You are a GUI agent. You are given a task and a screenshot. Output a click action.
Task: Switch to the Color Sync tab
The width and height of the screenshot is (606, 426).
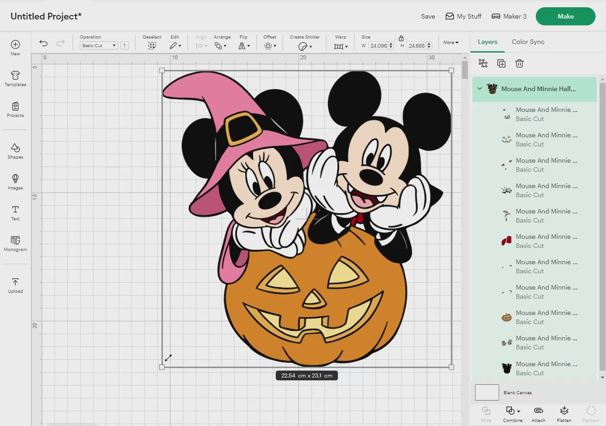(528, 42)
